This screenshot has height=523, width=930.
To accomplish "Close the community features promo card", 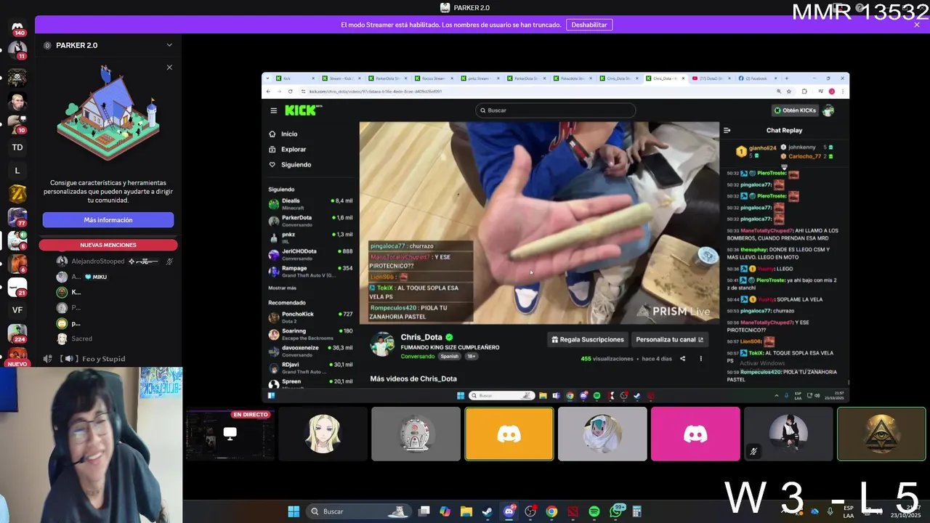I will pos(169,68).
